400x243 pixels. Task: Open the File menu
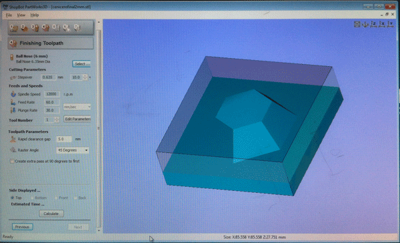pyautogui.click(x=9, y=15)
